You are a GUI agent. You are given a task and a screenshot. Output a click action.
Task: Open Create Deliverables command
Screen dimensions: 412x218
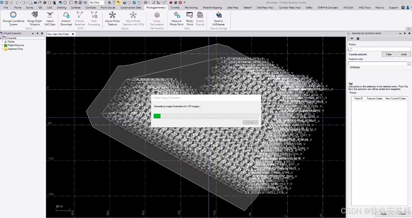click(157, 19)
